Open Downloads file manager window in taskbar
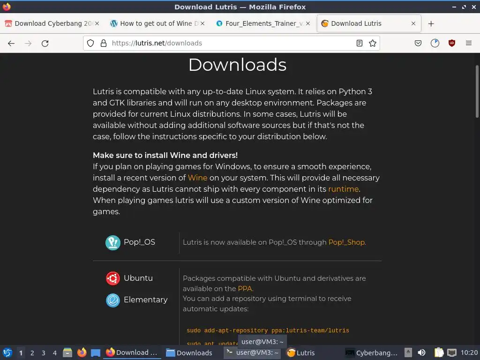Screen dimensions: 480x360 point(189,352)
